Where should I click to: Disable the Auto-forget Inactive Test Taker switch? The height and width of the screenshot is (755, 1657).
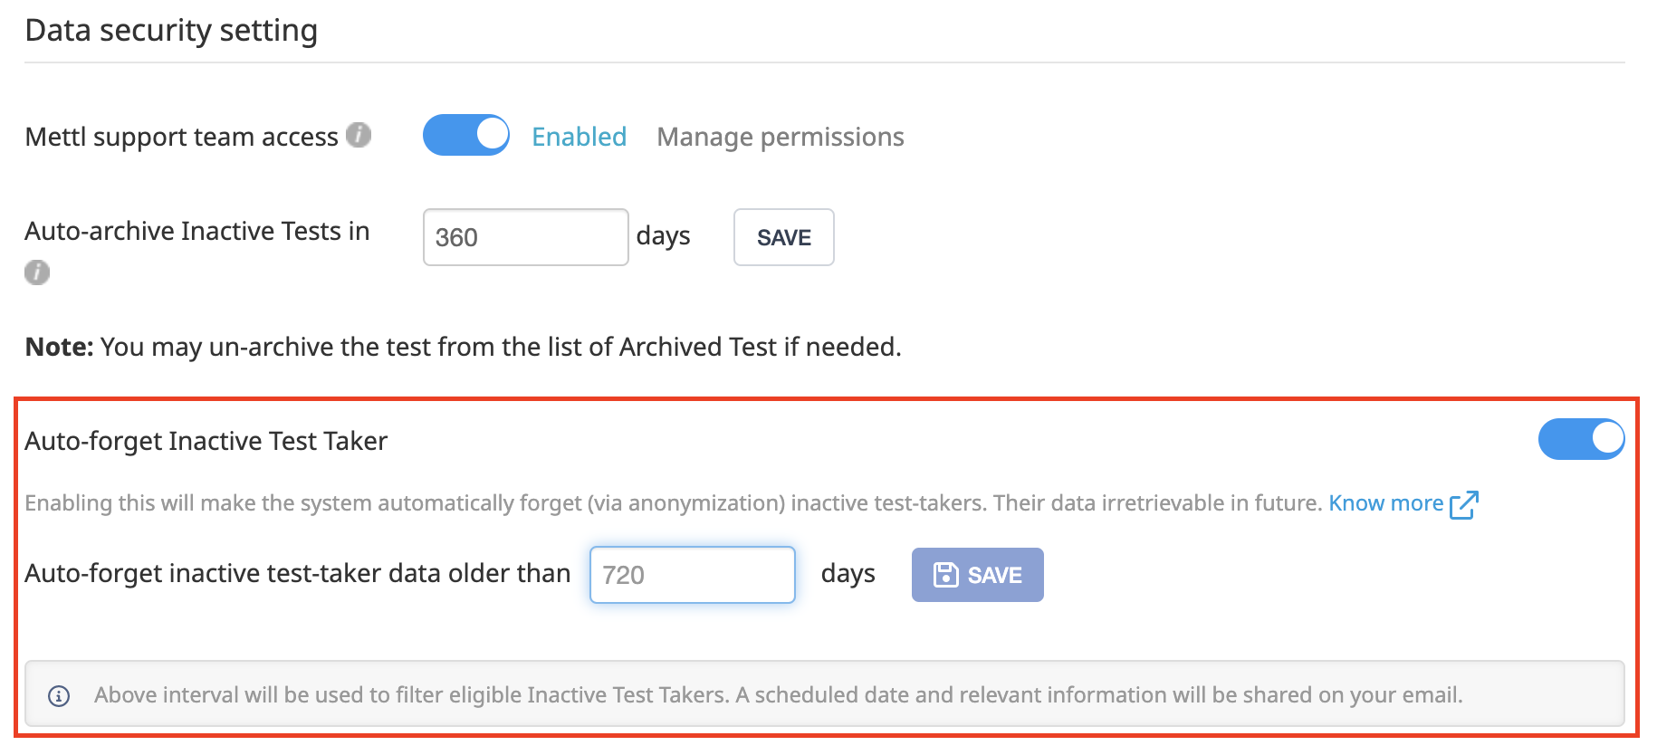(x=1582, y=439)
